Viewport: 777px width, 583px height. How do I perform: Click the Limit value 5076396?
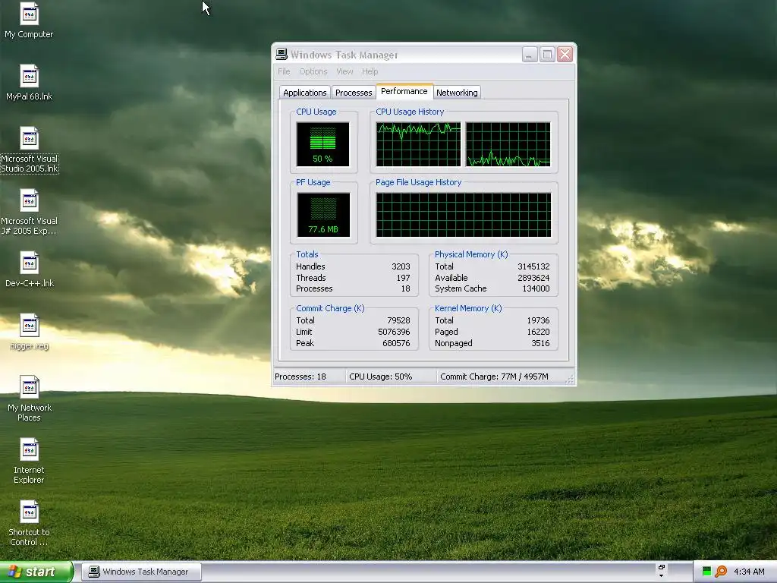click(x=394, y=332)
